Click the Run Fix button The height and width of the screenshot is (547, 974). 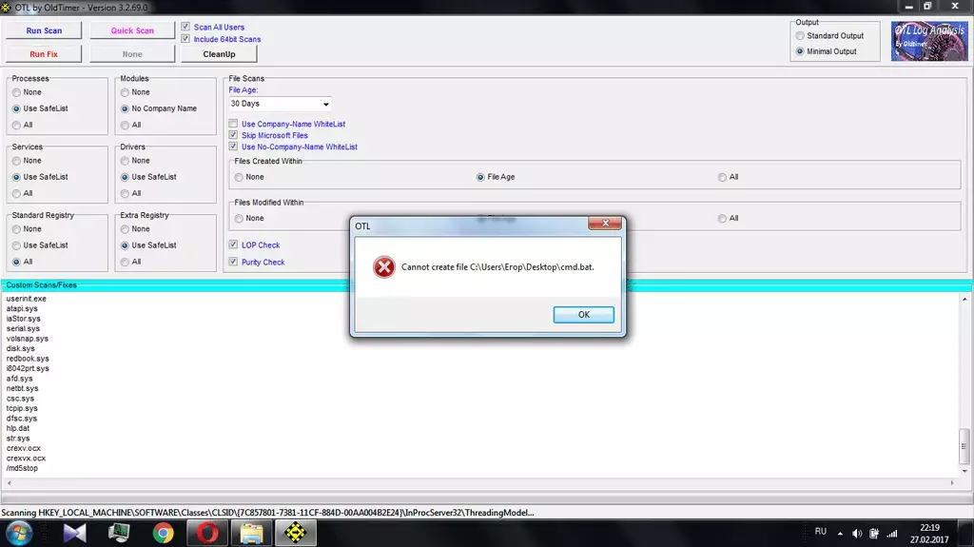click(x=44, y=54)
